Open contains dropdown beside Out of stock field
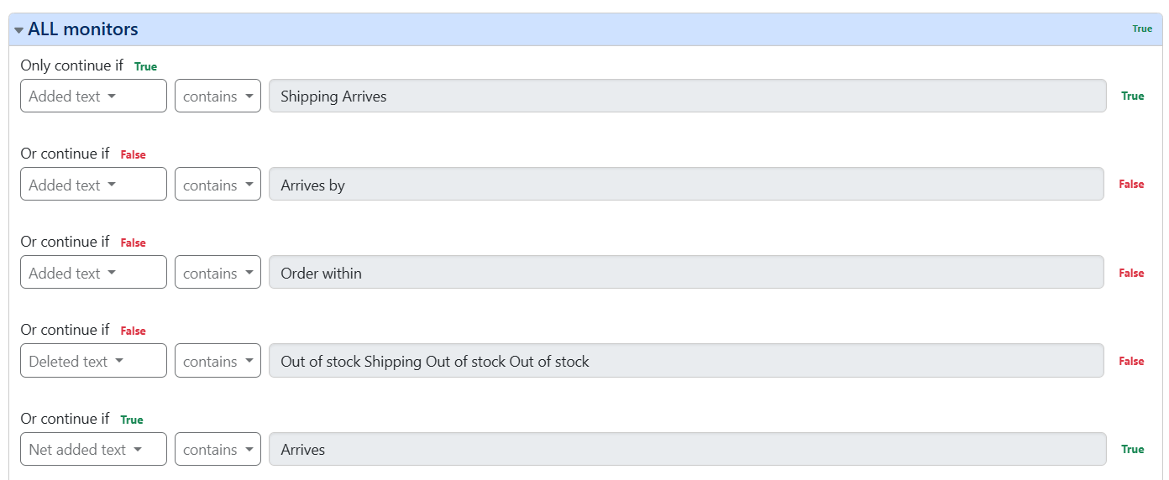The height and width of the screenshot is (480, 1169). 218,360
